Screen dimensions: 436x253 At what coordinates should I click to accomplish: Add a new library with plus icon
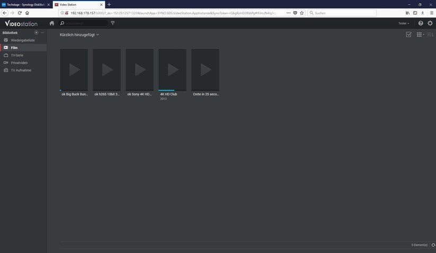point(37,33)
